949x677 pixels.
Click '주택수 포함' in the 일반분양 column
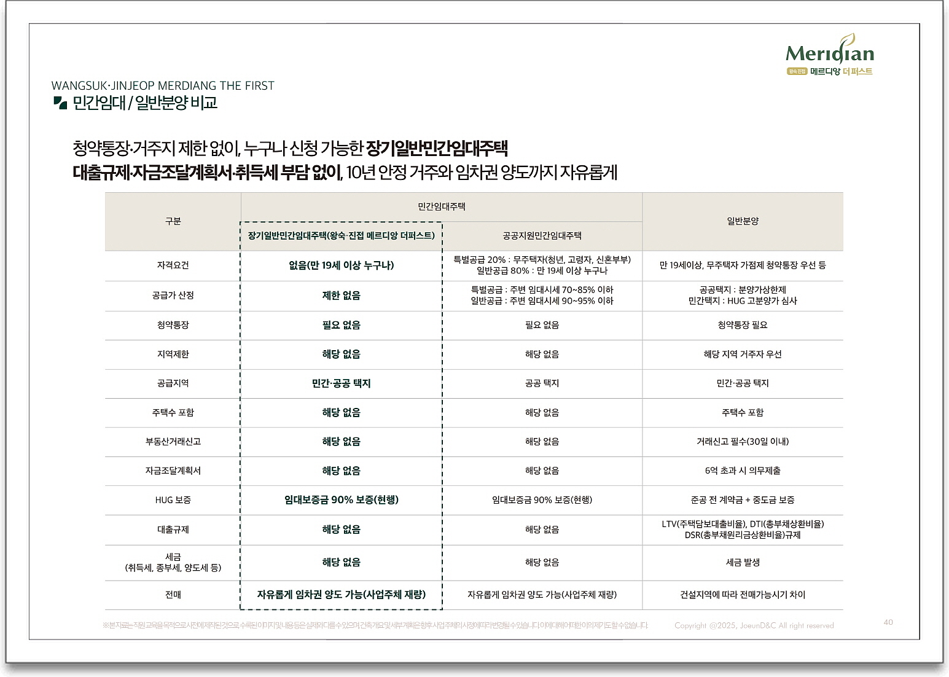743,413
